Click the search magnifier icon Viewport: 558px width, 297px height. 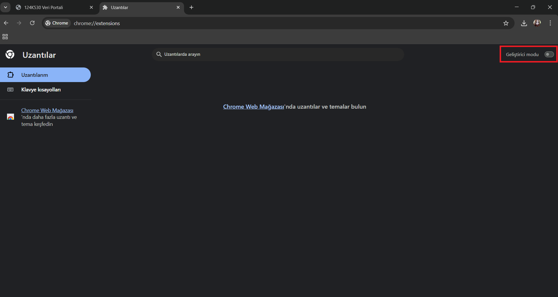click(159, 54)
